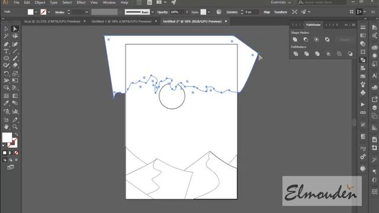Open brush definition Basic dropdown

coord(153,12)
